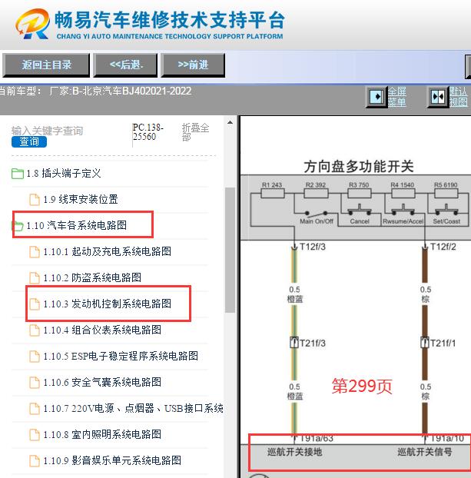Click the page icon beside 1.10.9 影音娱乐

[x=35, y=460]
